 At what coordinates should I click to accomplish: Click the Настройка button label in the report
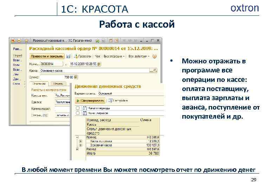(120, 100)
